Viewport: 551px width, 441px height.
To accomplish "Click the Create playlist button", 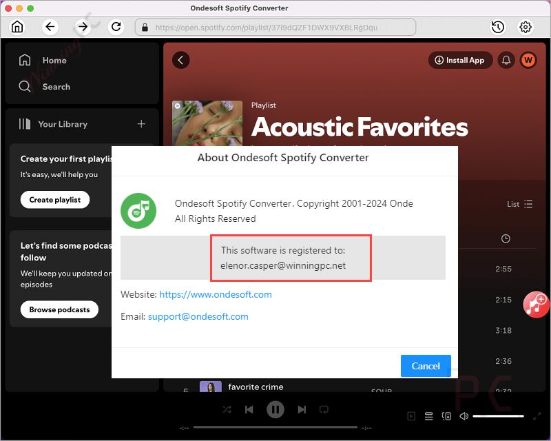I will (x=55, y=200).
